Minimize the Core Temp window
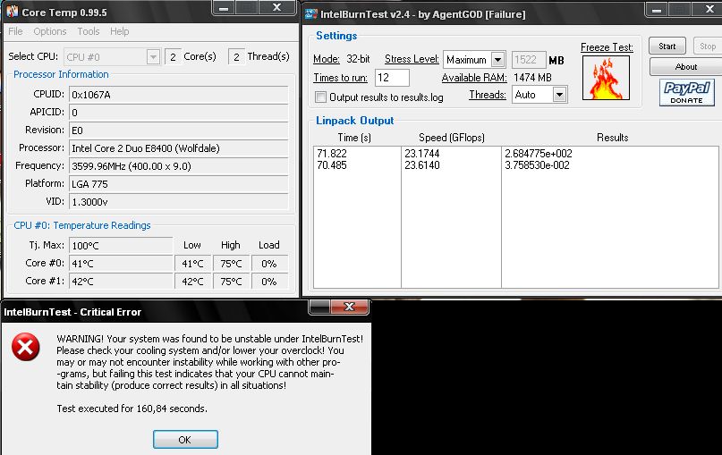Viewport: 722px width, 455px height. 224,8
